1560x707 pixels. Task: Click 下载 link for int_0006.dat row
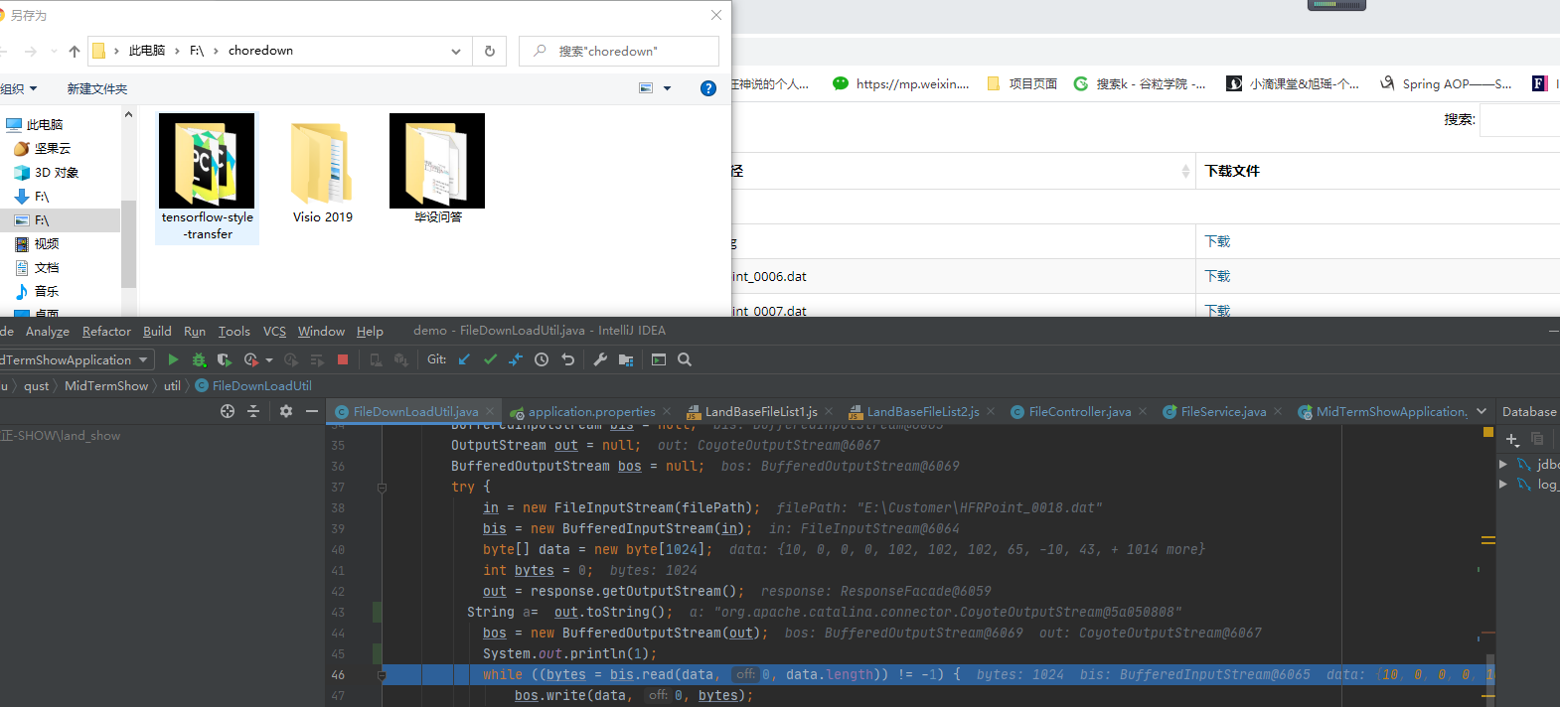click(1217, 276)
